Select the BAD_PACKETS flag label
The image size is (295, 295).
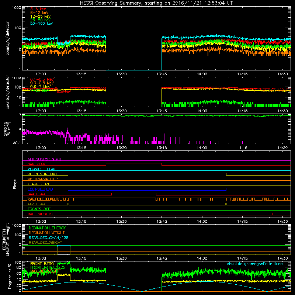40,214
